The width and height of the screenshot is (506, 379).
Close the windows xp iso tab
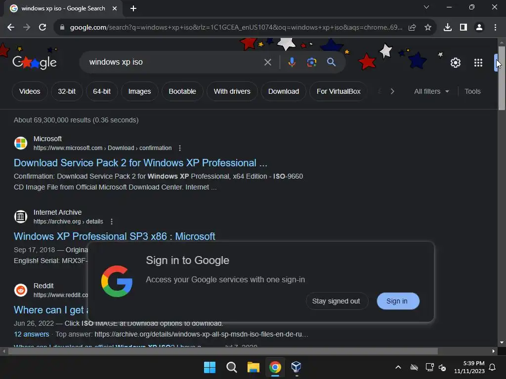pos(115,8)
